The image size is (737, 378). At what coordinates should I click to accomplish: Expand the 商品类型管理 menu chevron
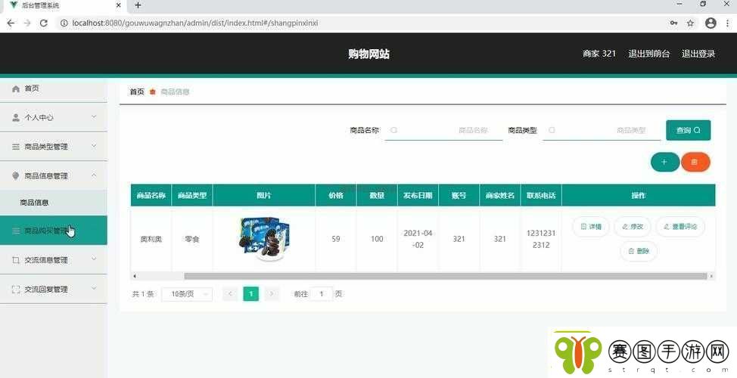click(x=94, y=146)
